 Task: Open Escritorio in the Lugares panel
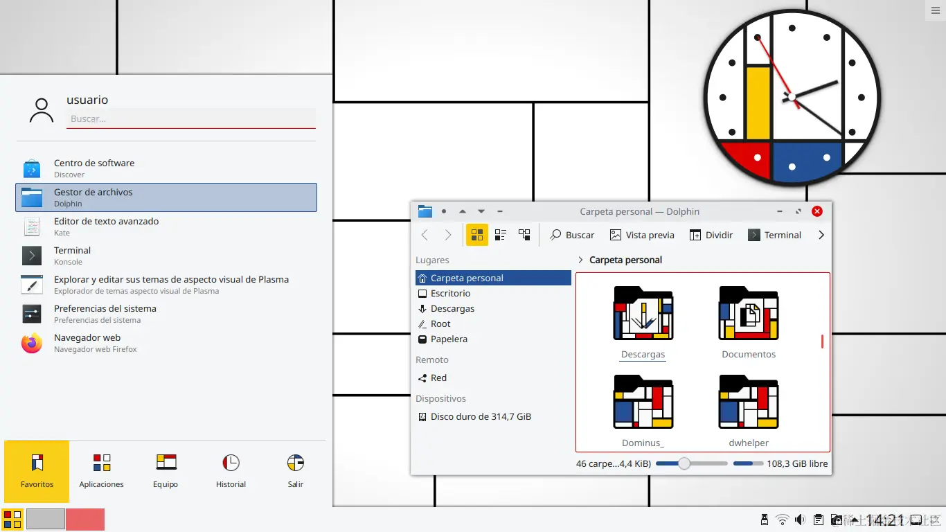click(x=493, y=293)
